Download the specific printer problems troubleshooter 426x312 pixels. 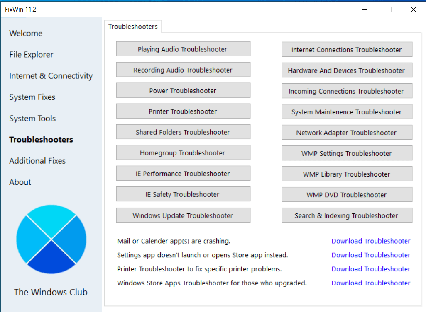click(371, 269)
